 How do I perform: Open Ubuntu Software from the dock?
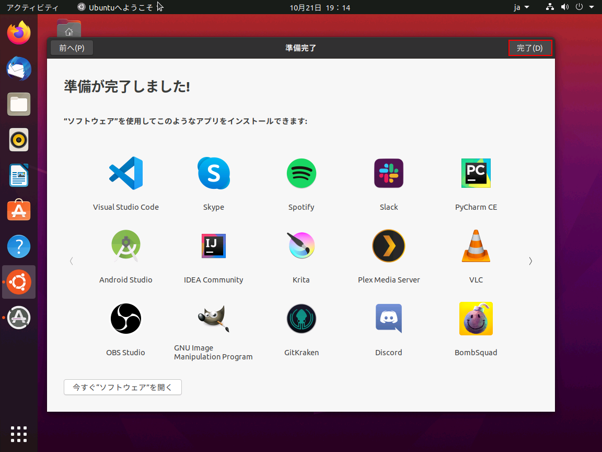click(19, 210)
